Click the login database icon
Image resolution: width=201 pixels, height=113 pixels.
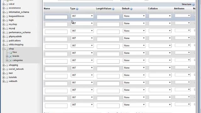pos(7,20)
